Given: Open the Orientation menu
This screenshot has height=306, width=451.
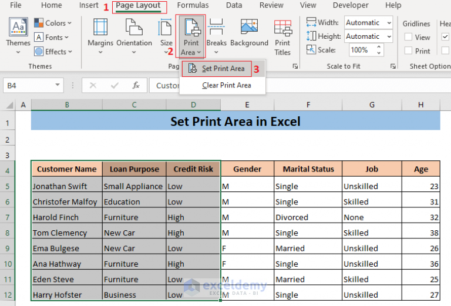Looking at the screenshot, I should click(134, 36).
